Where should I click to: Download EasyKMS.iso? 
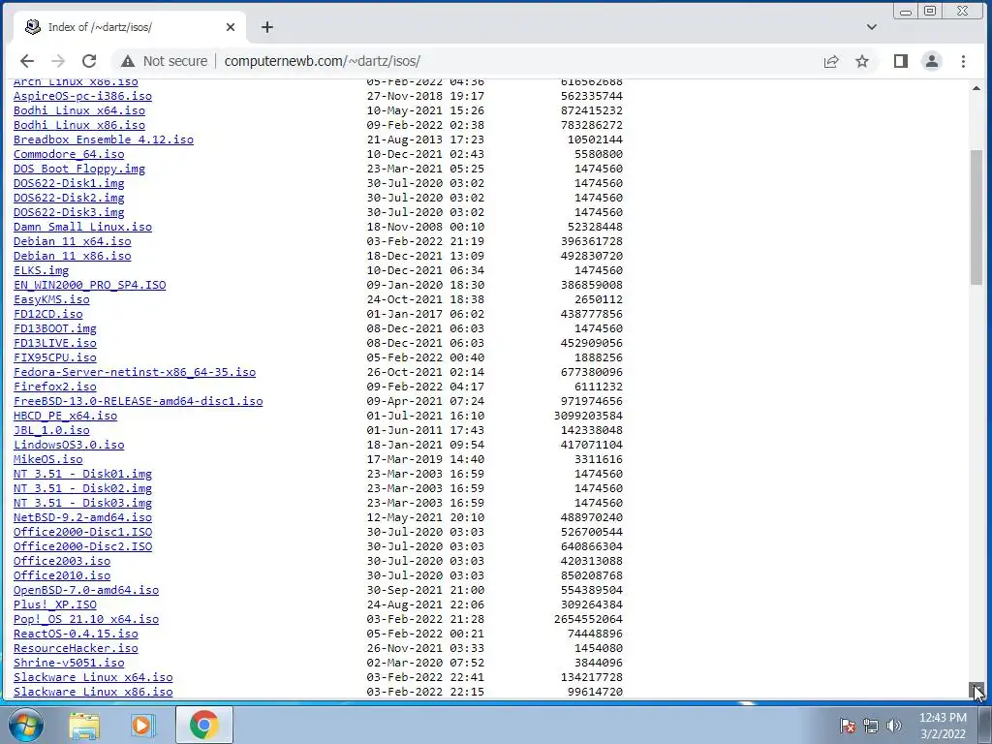(51, 300)
